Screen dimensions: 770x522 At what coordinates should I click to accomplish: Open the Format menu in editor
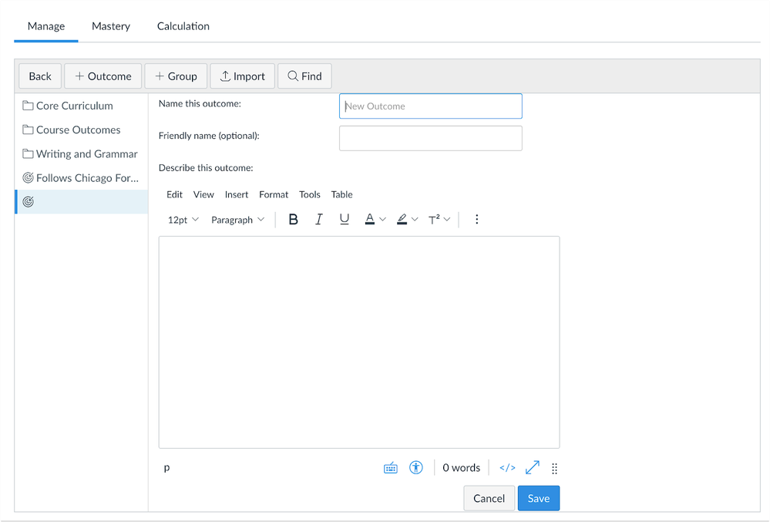[x=274, y=194]
